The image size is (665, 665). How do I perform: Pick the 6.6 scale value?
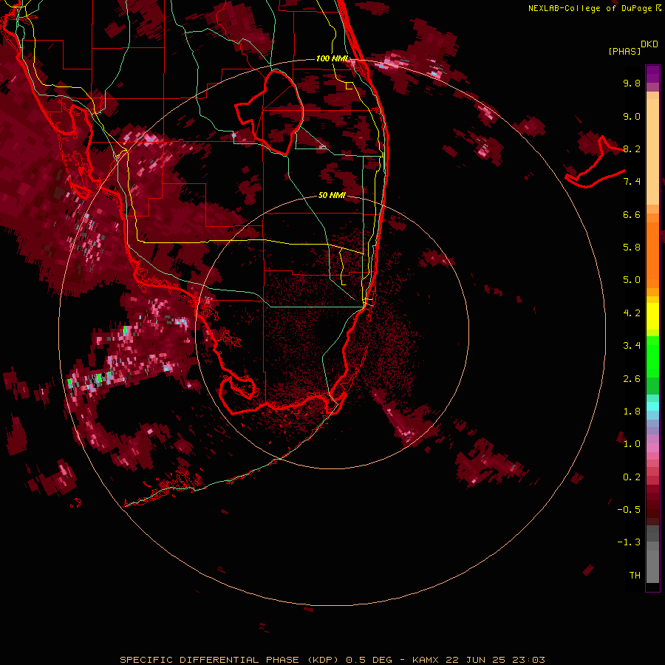coord(632,214)
